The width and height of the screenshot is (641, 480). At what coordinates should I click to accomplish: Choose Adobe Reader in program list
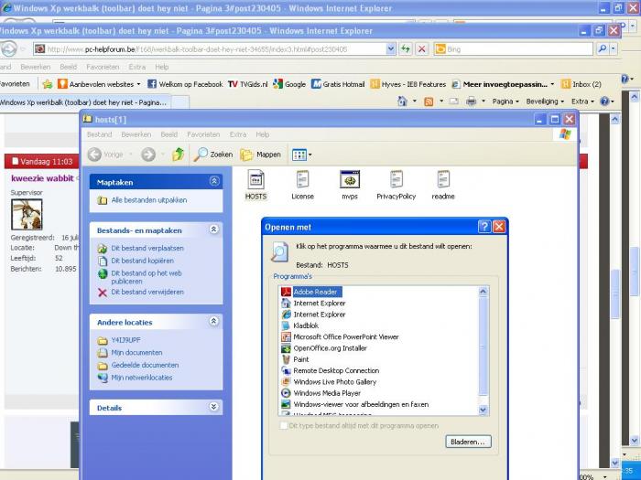310,292
